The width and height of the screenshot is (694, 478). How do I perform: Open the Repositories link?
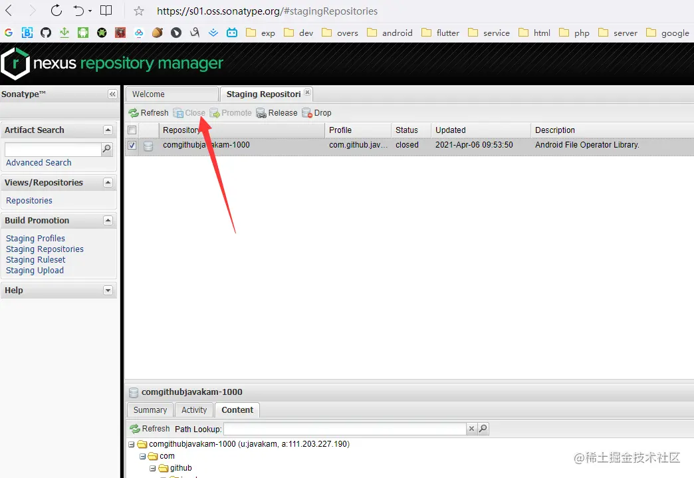(x=29, y=201)
